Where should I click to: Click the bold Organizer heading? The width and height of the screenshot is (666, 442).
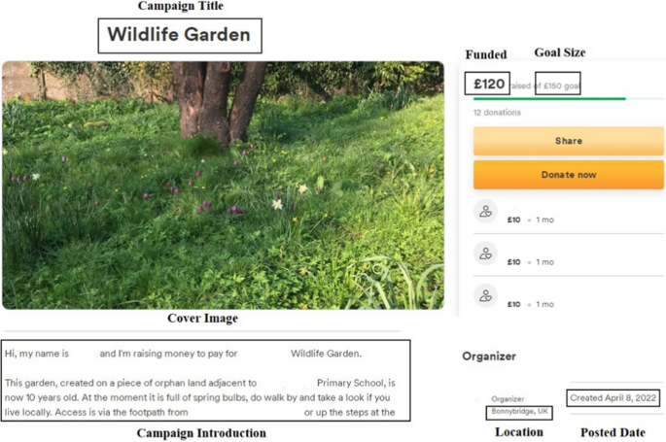pos(488,357)
